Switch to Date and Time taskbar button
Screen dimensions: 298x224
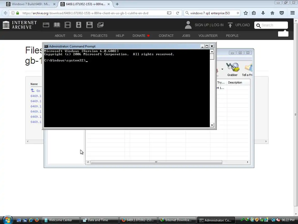(x=99, y=220)
